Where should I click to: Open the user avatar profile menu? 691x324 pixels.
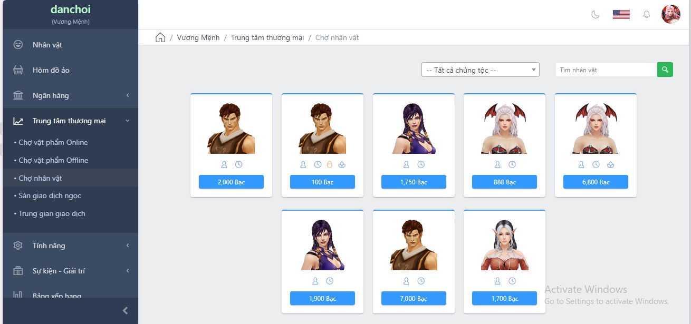coord(670,14)
